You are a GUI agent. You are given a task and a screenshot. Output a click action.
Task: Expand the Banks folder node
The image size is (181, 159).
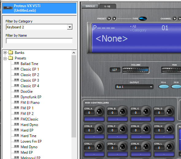pyautogui.click(x=5, y=52)
